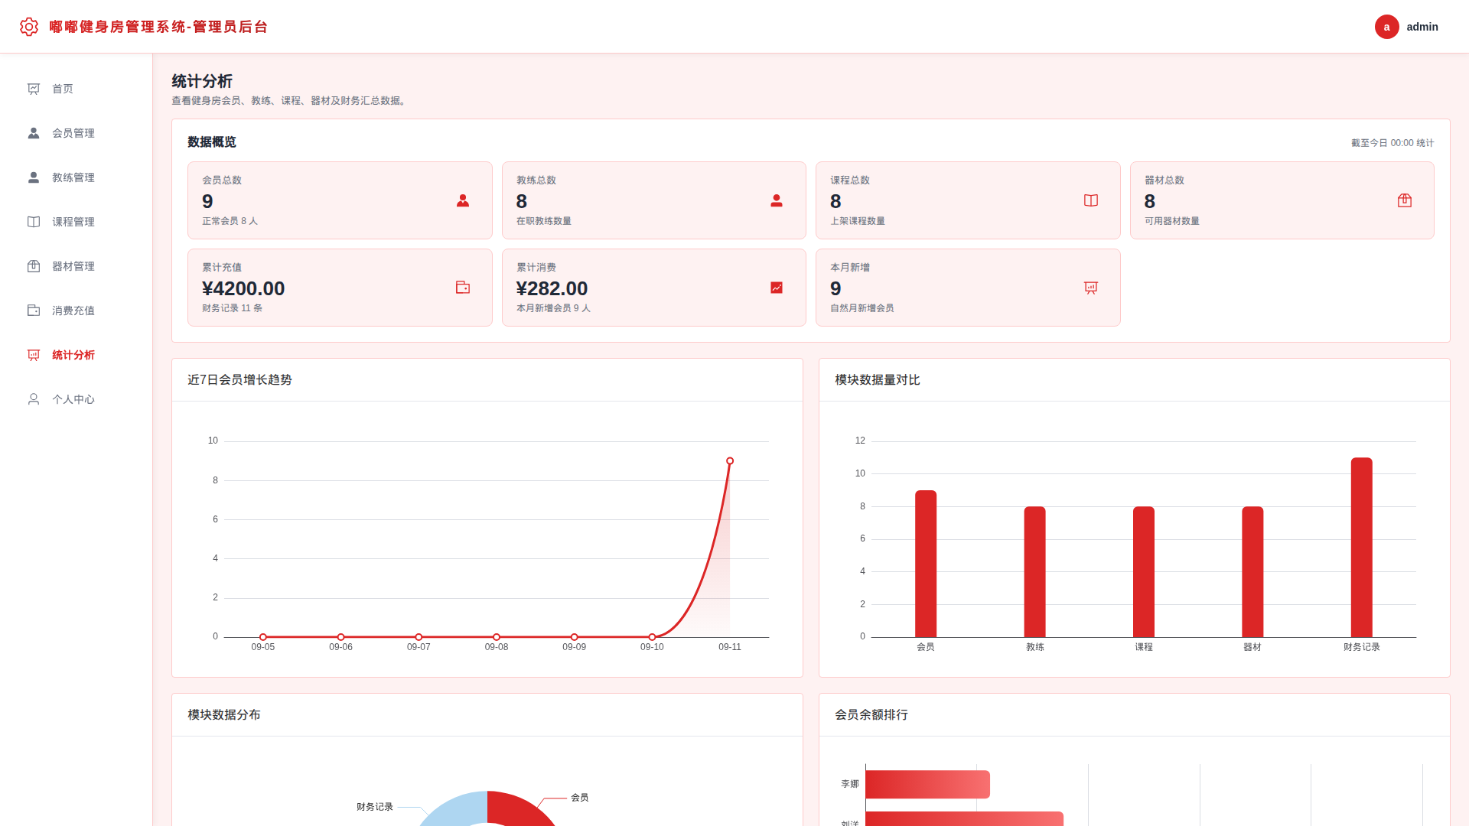Click the 统计分析 page heading
This screenshot has height=826, width=1469.
tap(202, 81)
